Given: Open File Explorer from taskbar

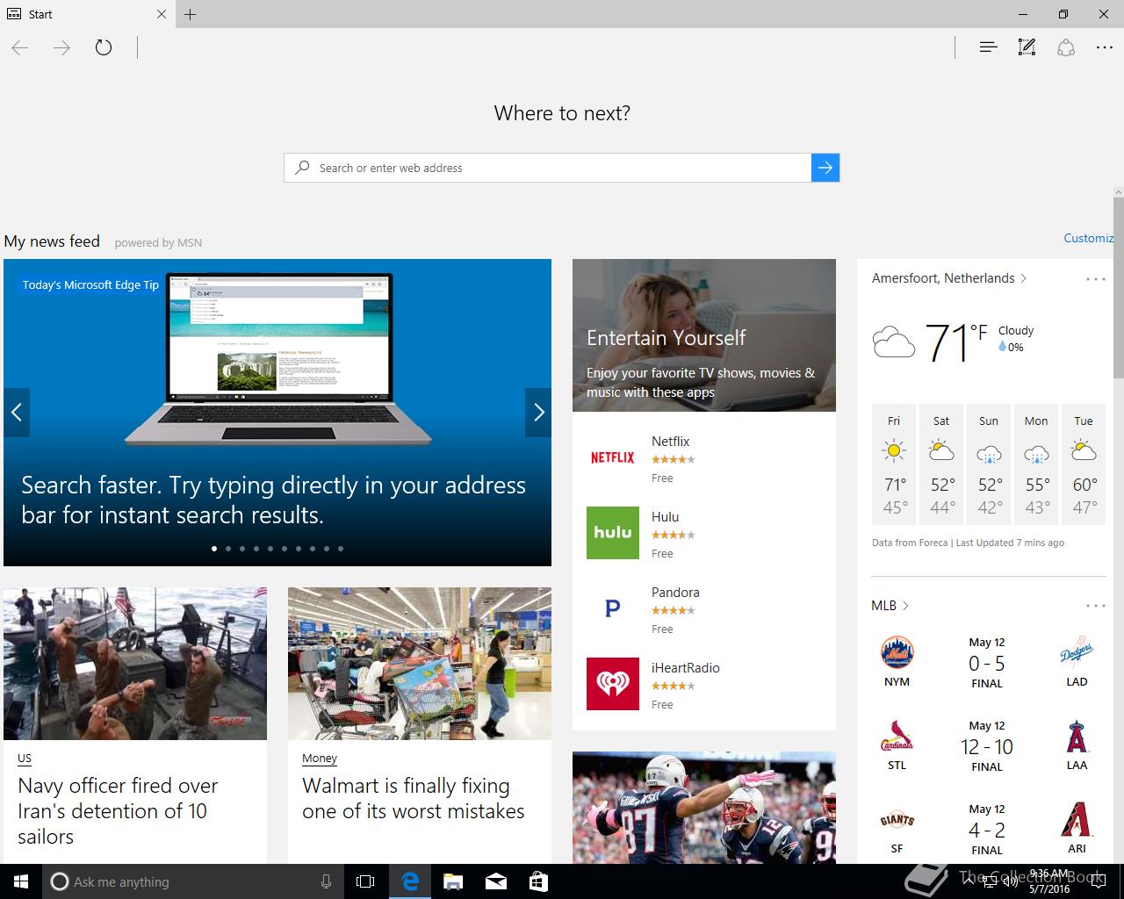Looking at the screenshot, I should pyautogui.click(x=453, y=881).
